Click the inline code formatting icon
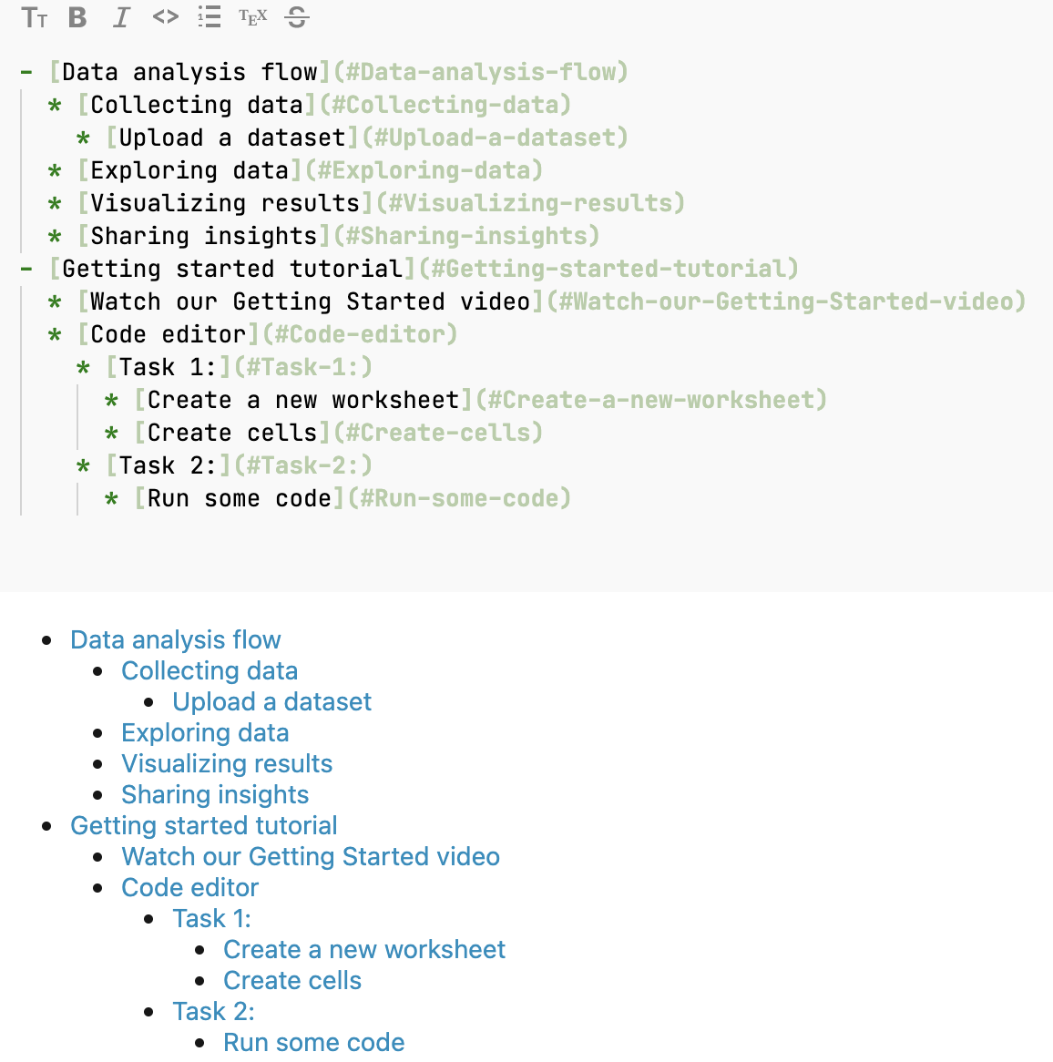Viewport: 1053px width, 1062px height. (165, 17)
